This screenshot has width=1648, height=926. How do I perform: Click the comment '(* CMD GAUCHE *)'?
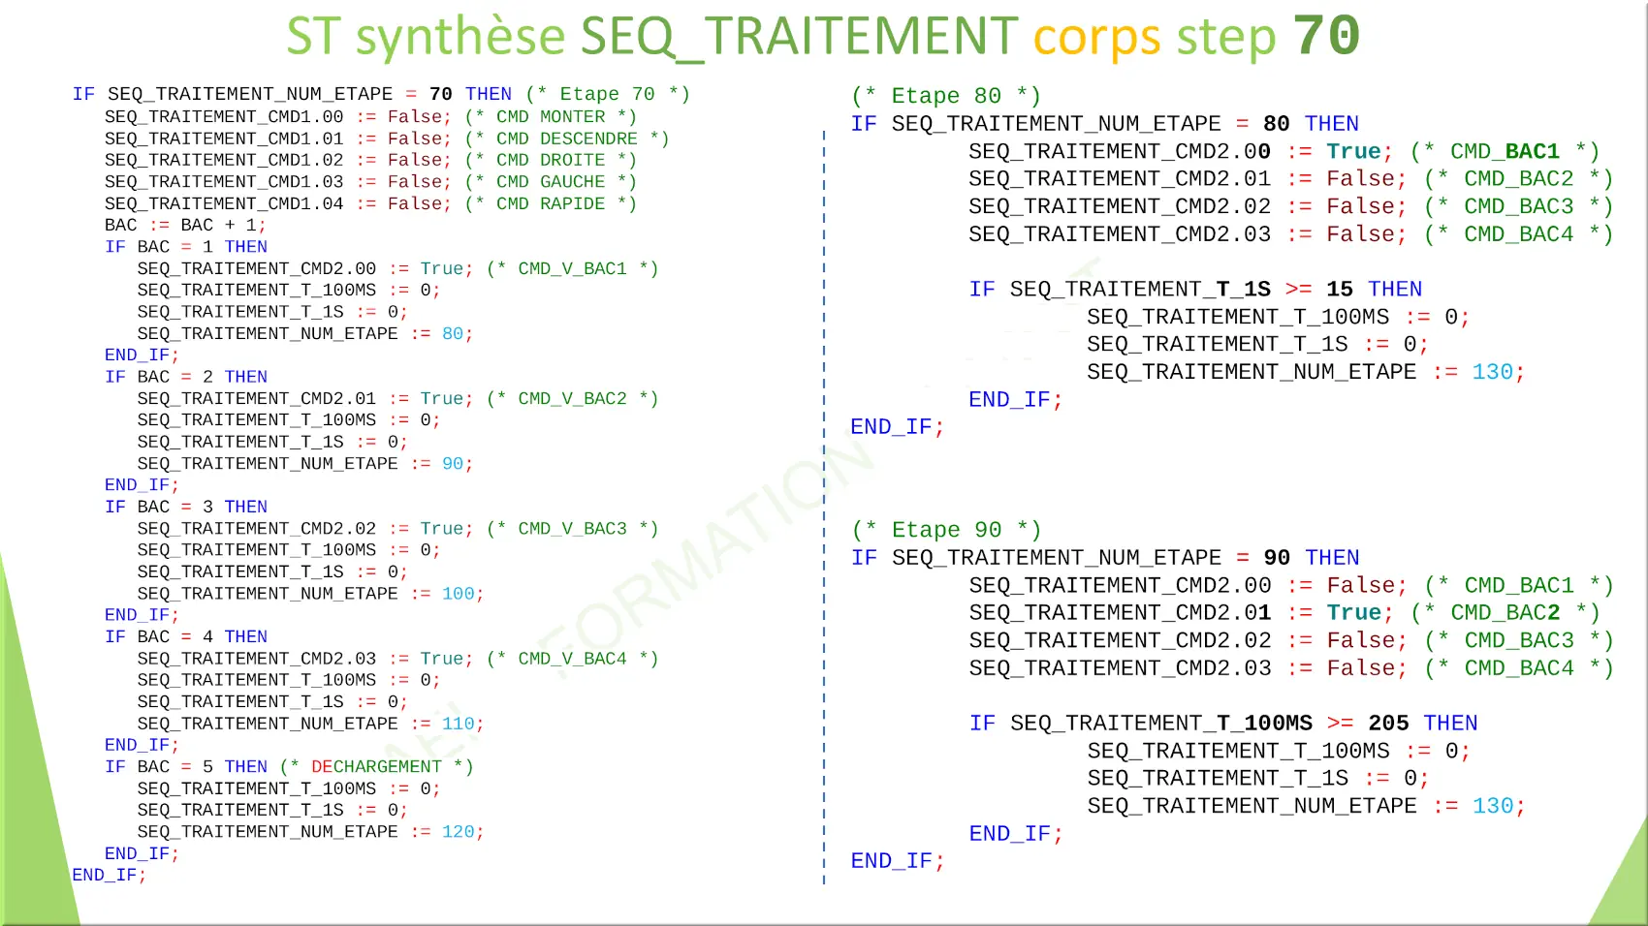(x=551, y=181)
